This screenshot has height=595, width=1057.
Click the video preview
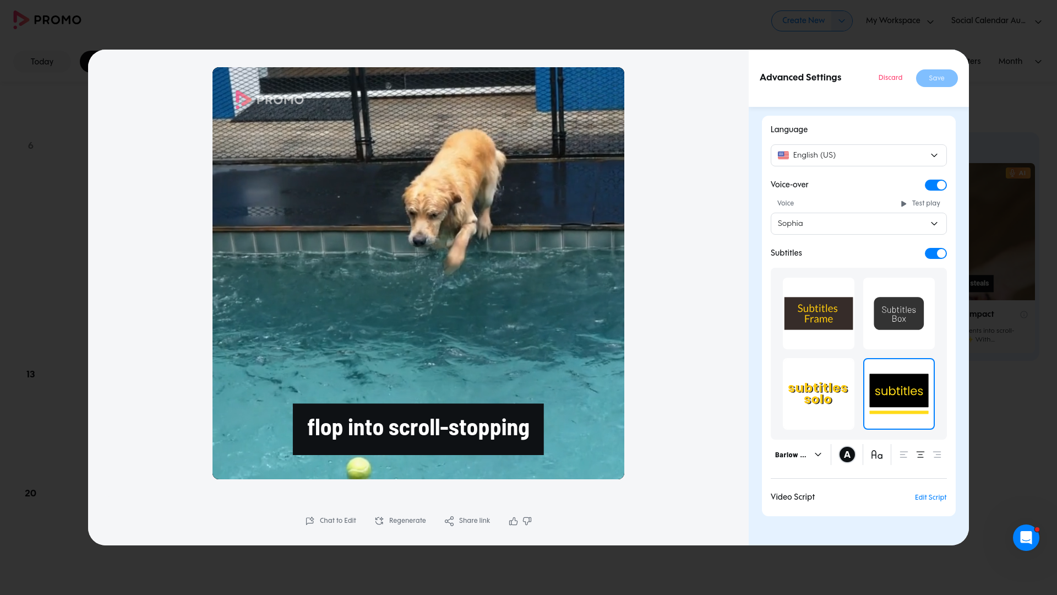[418, 273]
